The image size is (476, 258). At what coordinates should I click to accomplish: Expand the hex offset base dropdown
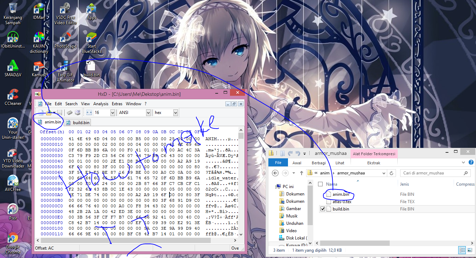click(x=175, y=113)
